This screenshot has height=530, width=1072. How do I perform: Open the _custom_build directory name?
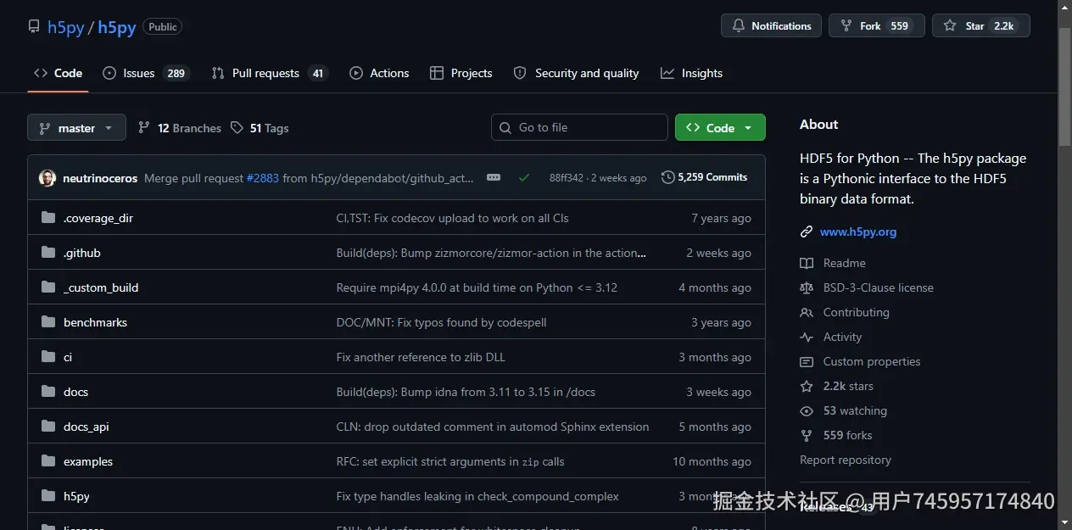101,287
